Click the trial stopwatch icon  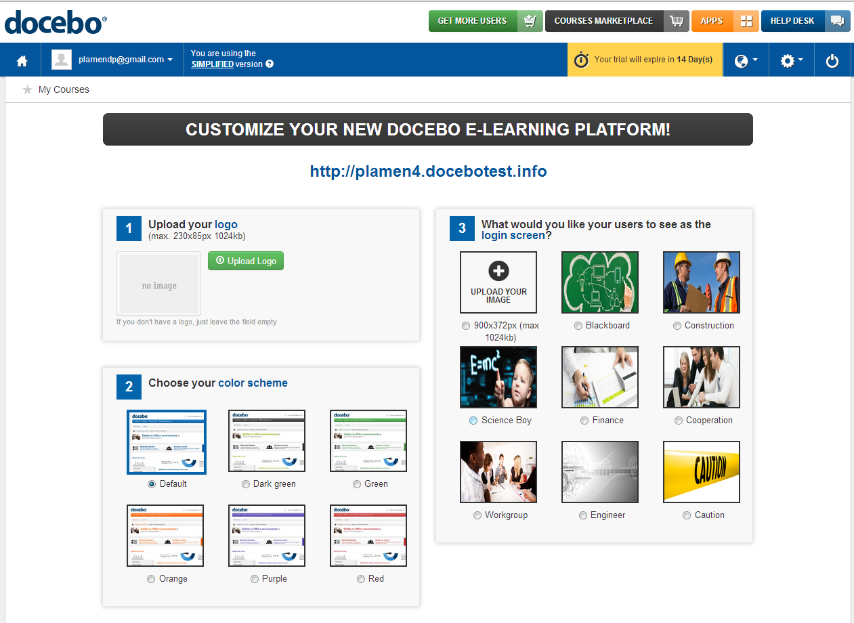(x=581, y=60)
